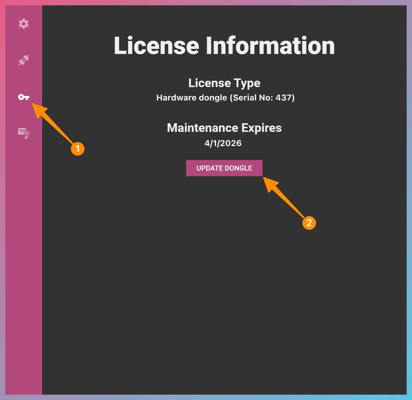Click the License Information heading
412x400 pixels.
tap(225, 46)
